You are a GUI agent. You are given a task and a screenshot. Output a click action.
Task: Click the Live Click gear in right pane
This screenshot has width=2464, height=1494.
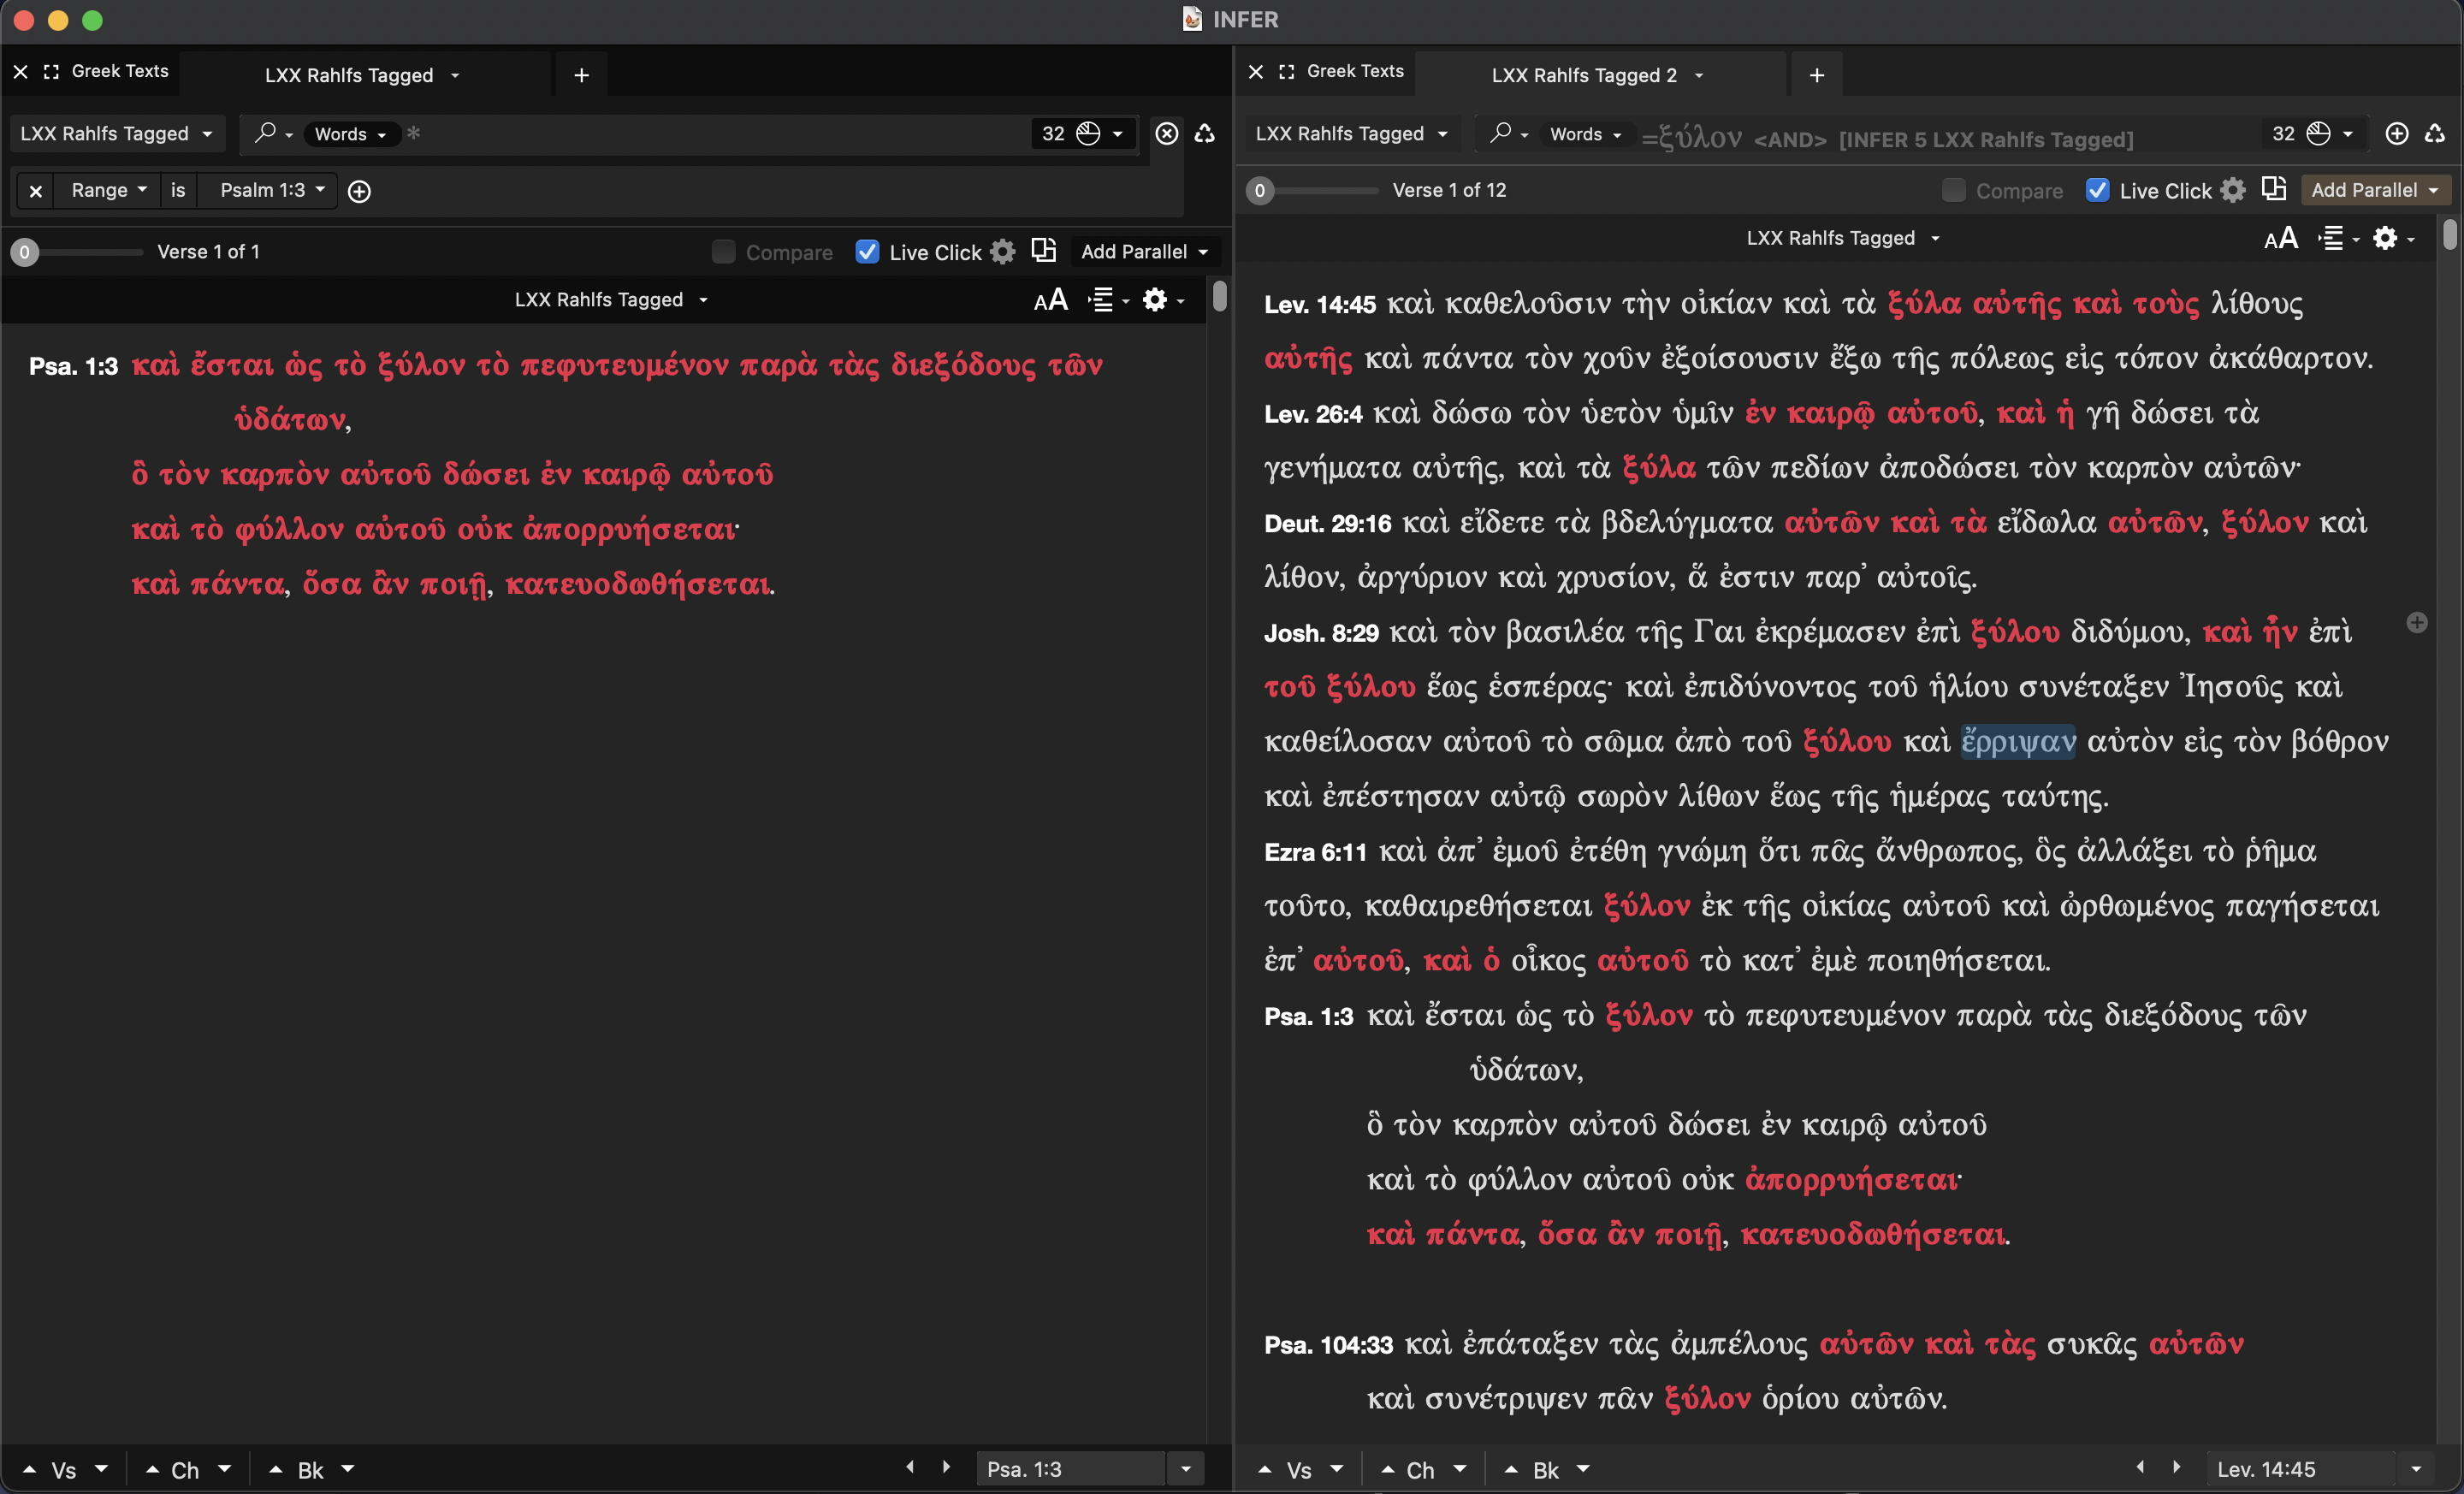[2233, 190]
